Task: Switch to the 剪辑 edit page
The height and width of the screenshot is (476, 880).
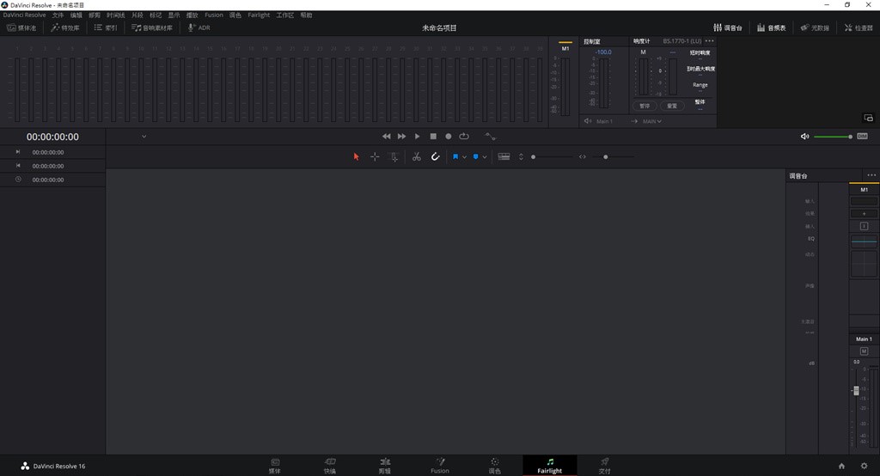Action: coord(384,466)
